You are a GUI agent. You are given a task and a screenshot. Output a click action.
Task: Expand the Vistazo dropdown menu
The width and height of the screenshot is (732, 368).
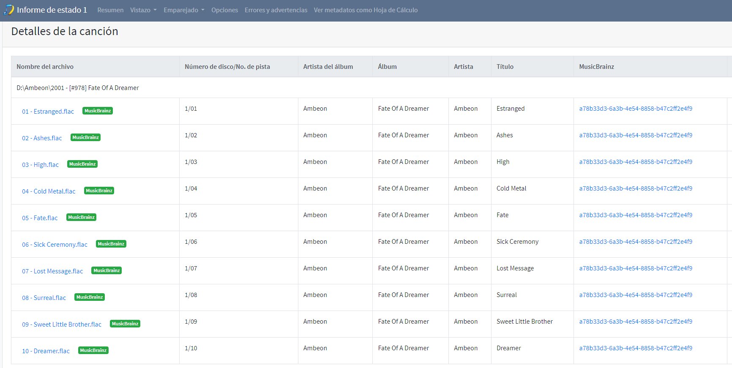[x=143, y=10]
